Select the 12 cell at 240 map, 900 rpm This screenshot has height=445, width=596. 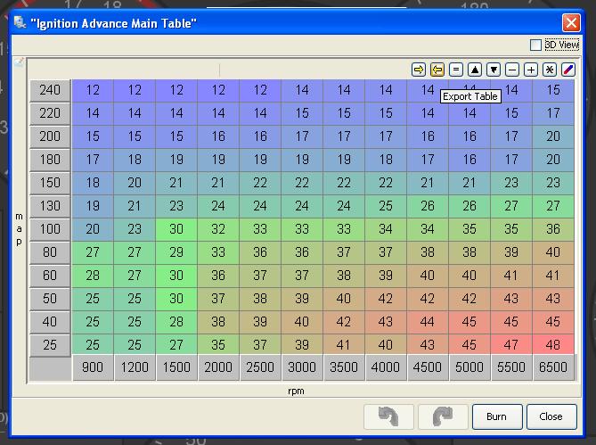[93, 90]
